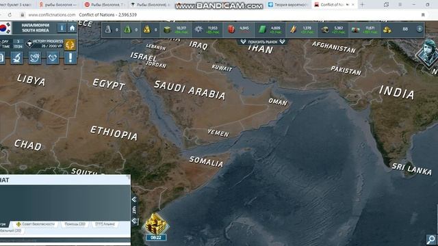Select Somalia label on map

(x=206, y=162)
